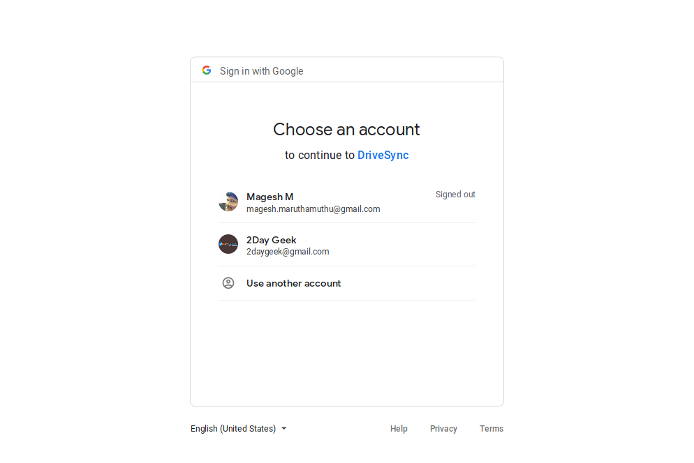This screenshot has height=463, width=694.
Task: Click the Google G logo
Action: coord(206,70)
